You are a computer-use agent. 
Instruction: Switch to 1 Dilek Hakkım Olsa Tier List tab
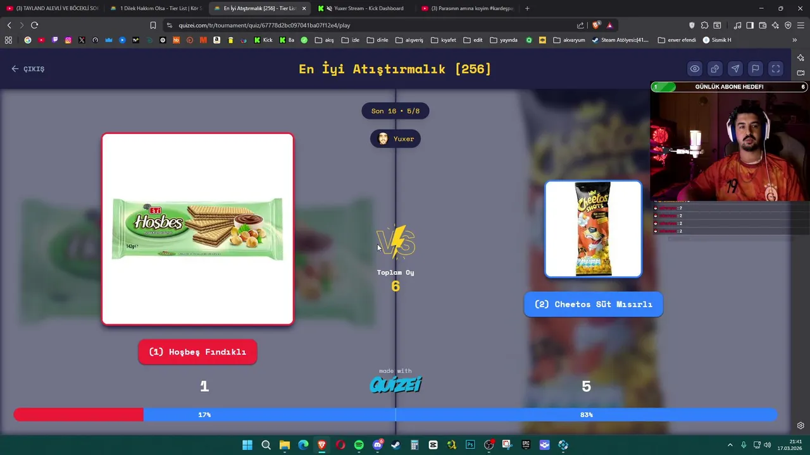click(x=156, y=8)
